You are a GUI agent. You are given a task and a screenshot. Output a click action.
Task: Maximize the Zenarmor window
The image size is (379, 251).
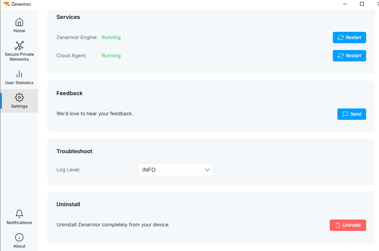point(362,4)
